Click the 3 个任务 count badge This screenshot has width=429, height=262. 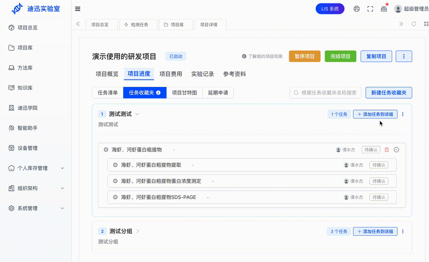click(339, 231)
